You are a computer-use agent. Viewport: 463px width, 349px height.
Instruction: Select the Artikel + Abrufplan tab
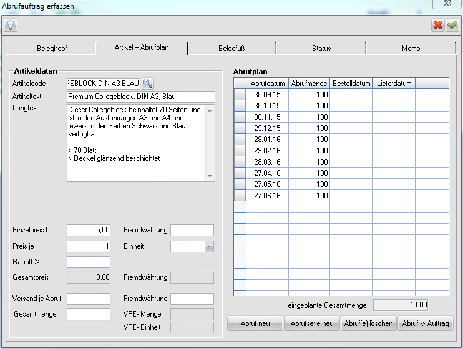[x=142, y=47]
